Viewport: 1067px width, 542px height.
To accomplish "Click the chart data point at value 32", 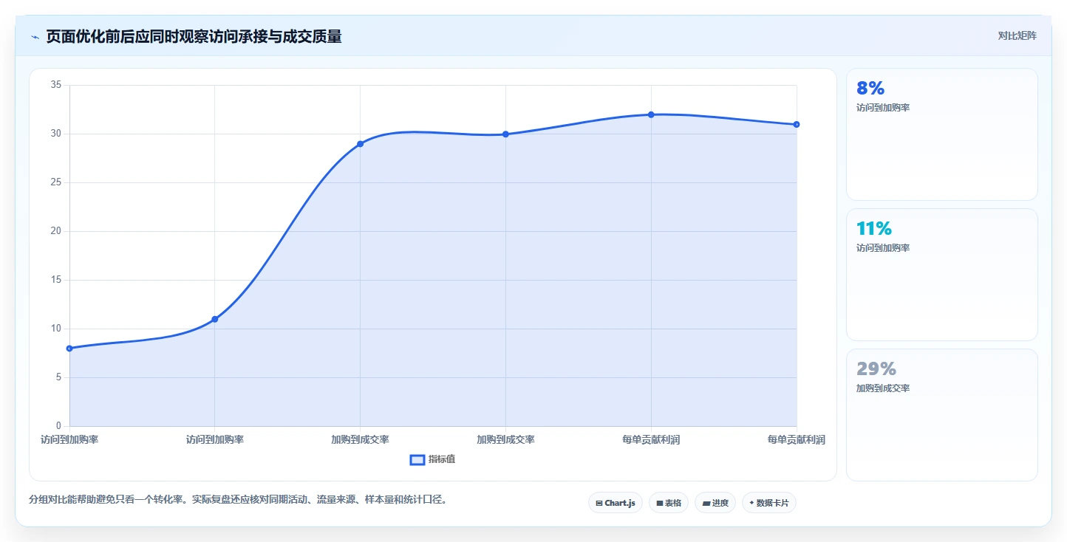I will click(x=651, y=114).
